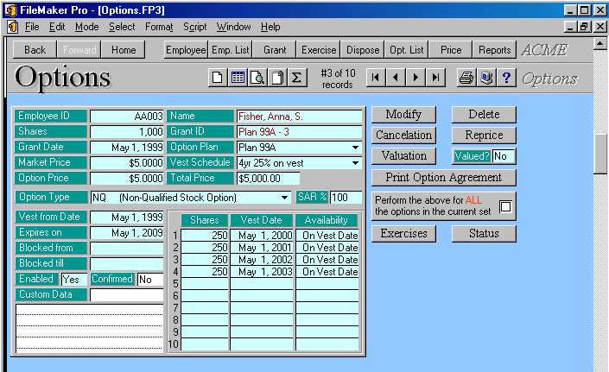Click the SAR % field showing 100

tap(346, 197)
